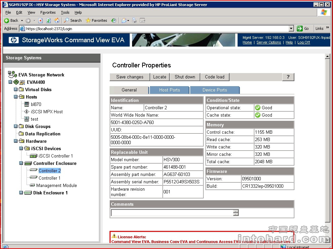The height and width of the screenshot is (249, 333).
Task: Open the File menu
Action: coord(8,12)
